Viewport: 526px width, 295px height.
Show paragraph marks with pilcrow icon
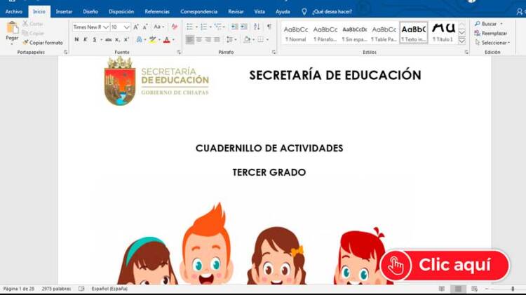point(269,27)
